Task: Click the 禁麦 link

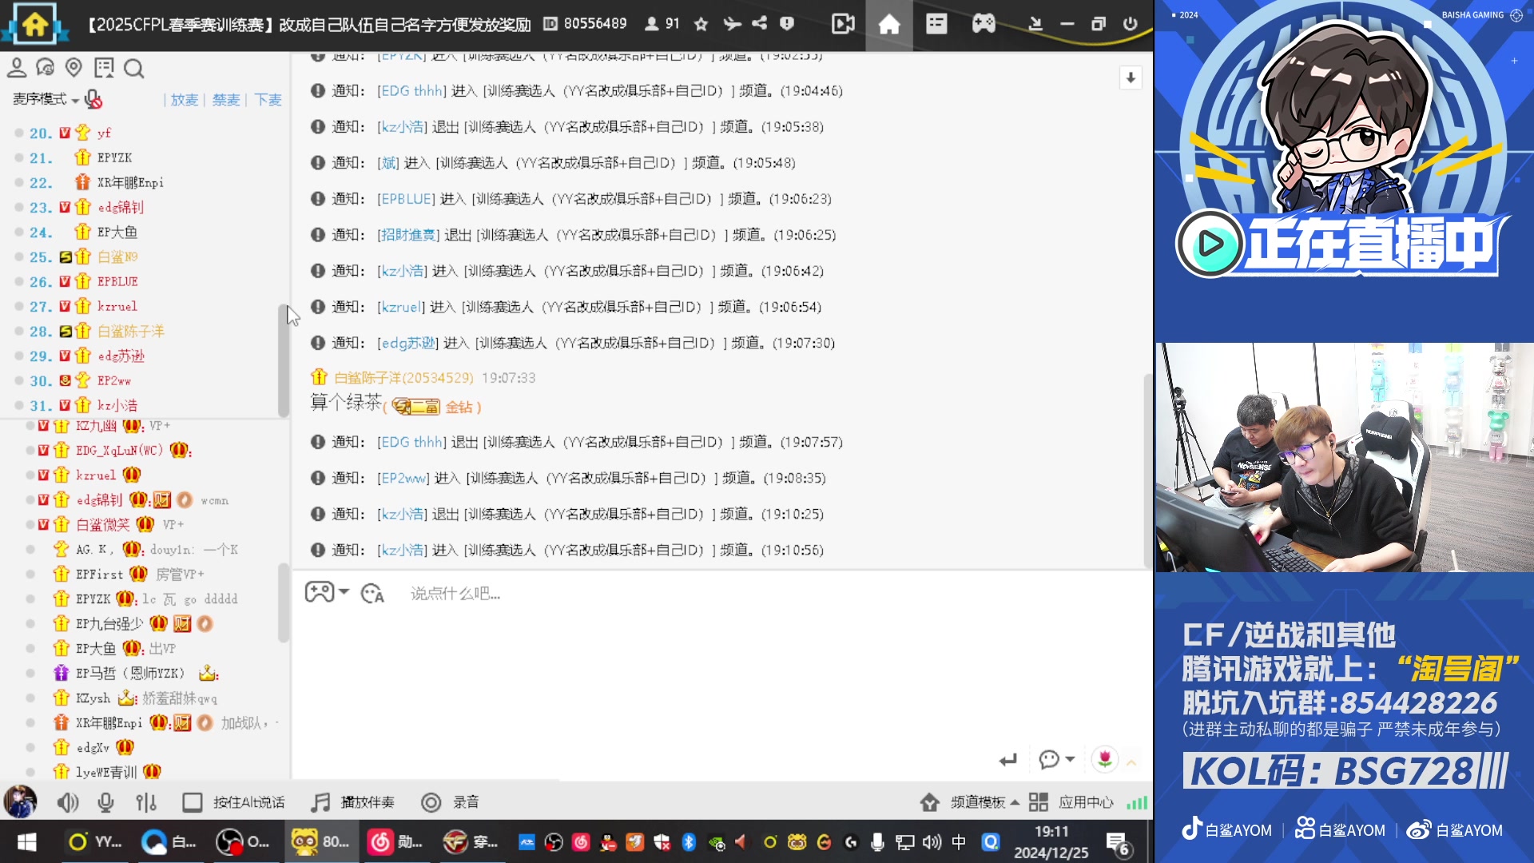Action: (x=226, y=100)
